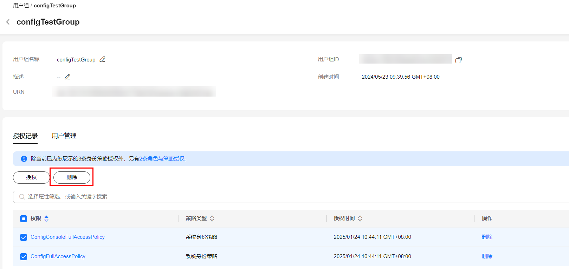Click the 删除 button above the search bar
This screenshot has height=269, width=569.
coord(72,177)
